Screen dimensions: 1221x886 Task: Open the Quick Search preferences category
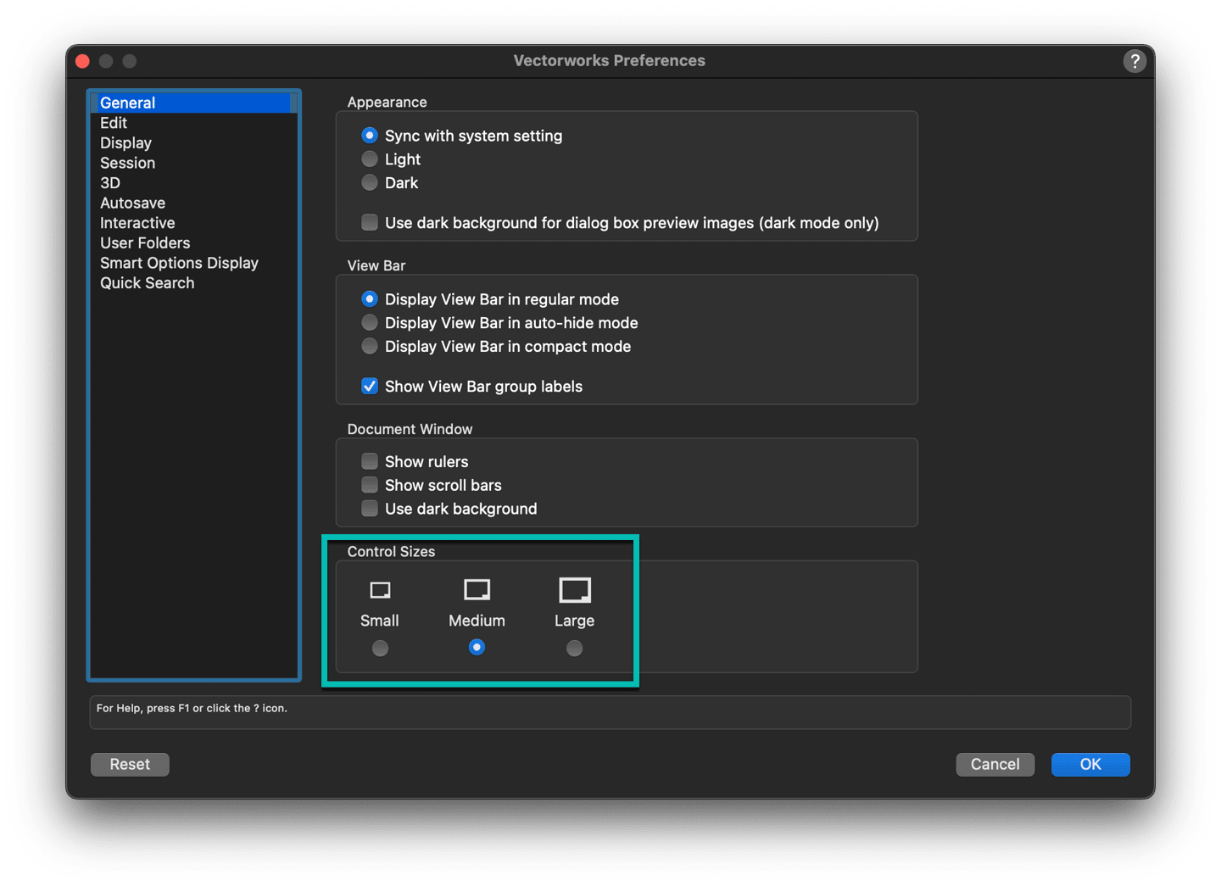(194, 283)
